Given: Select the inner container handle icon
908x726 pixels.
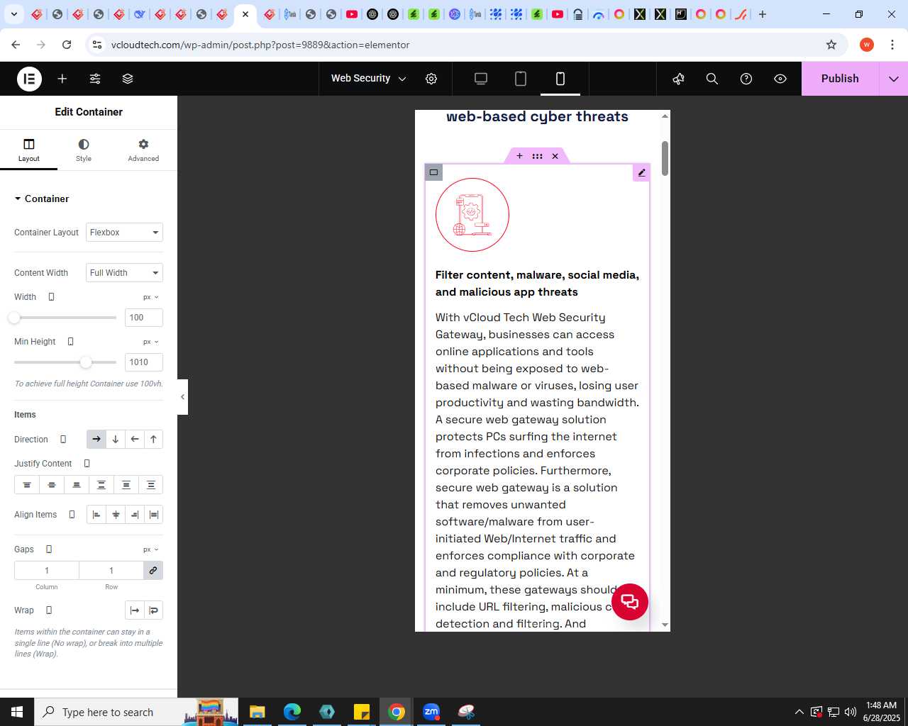Looking at the screenshot, I should 433,172.
